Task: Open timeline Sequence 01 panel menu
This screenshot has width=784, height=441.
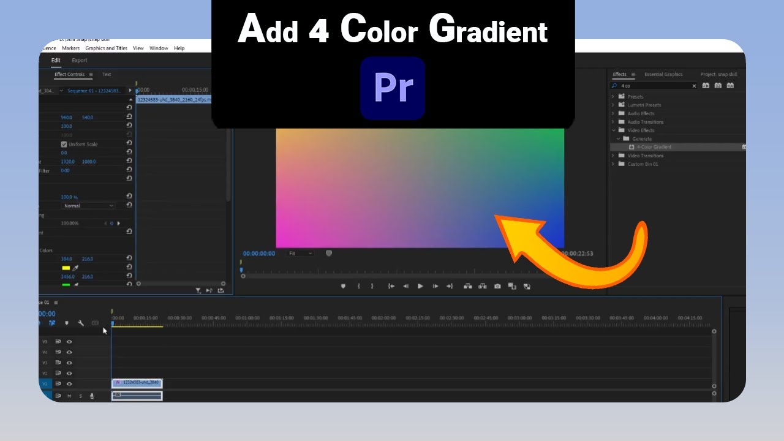Action: click(x=56, y=303)
